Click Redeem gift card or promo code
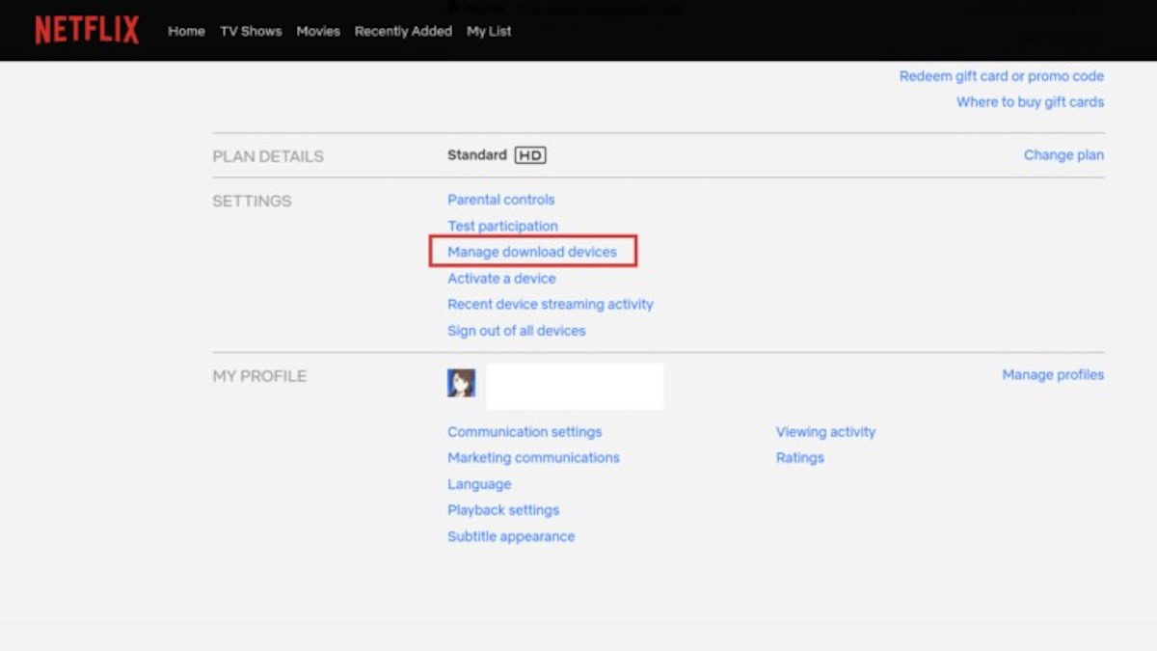The width and height of the screenshot is (1157, 651). pos(1001,76)
